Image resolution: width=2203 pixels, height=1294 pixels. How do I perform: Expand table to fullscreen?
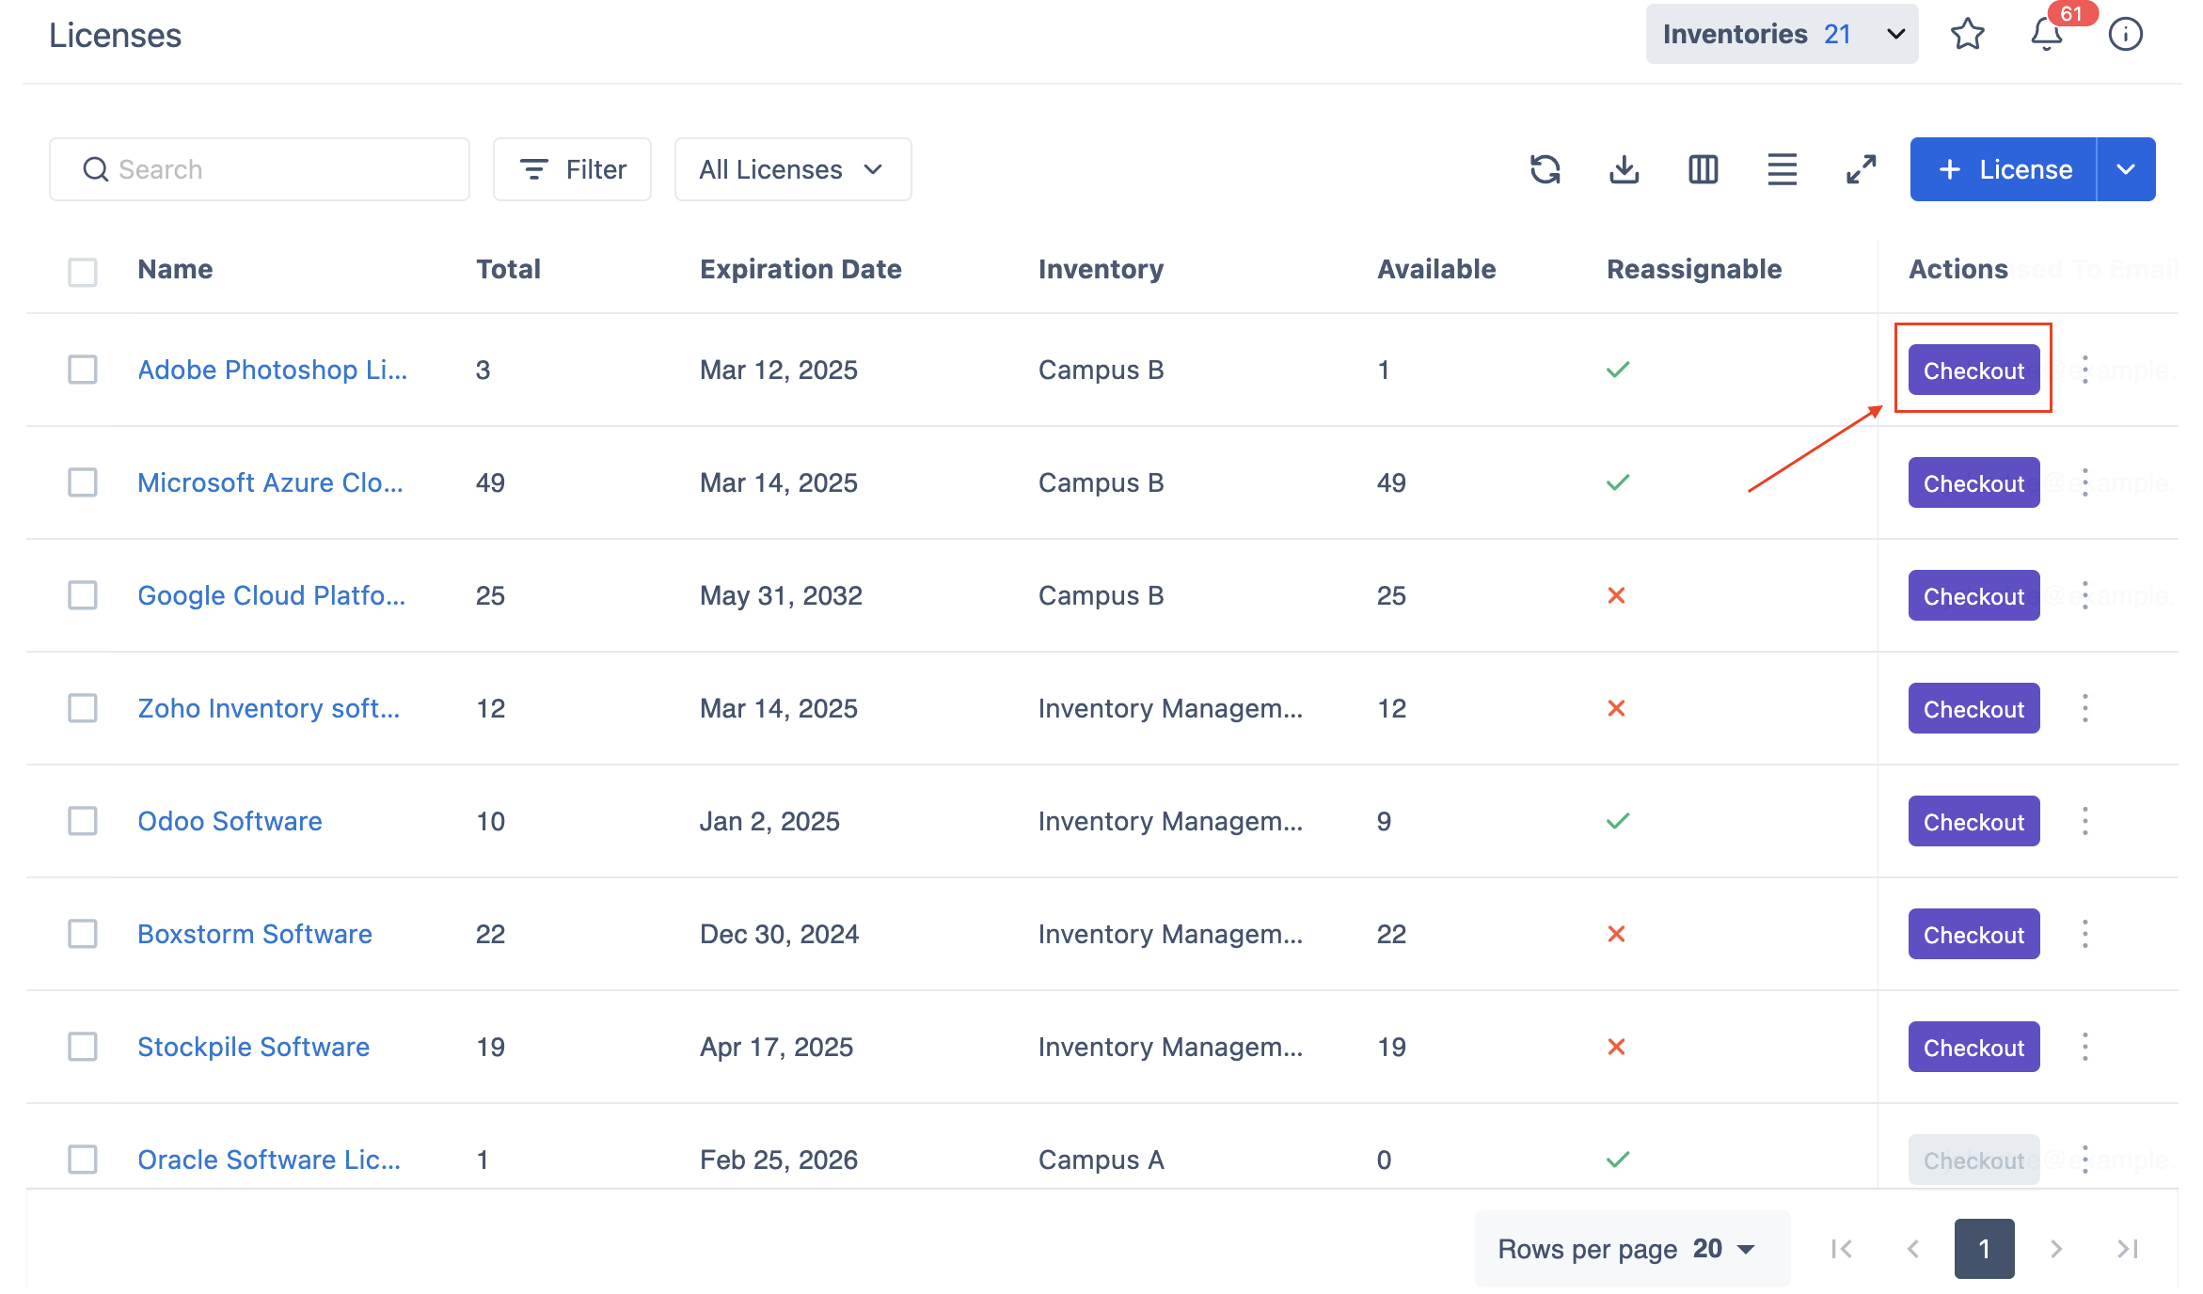(x=1861, y=169)
